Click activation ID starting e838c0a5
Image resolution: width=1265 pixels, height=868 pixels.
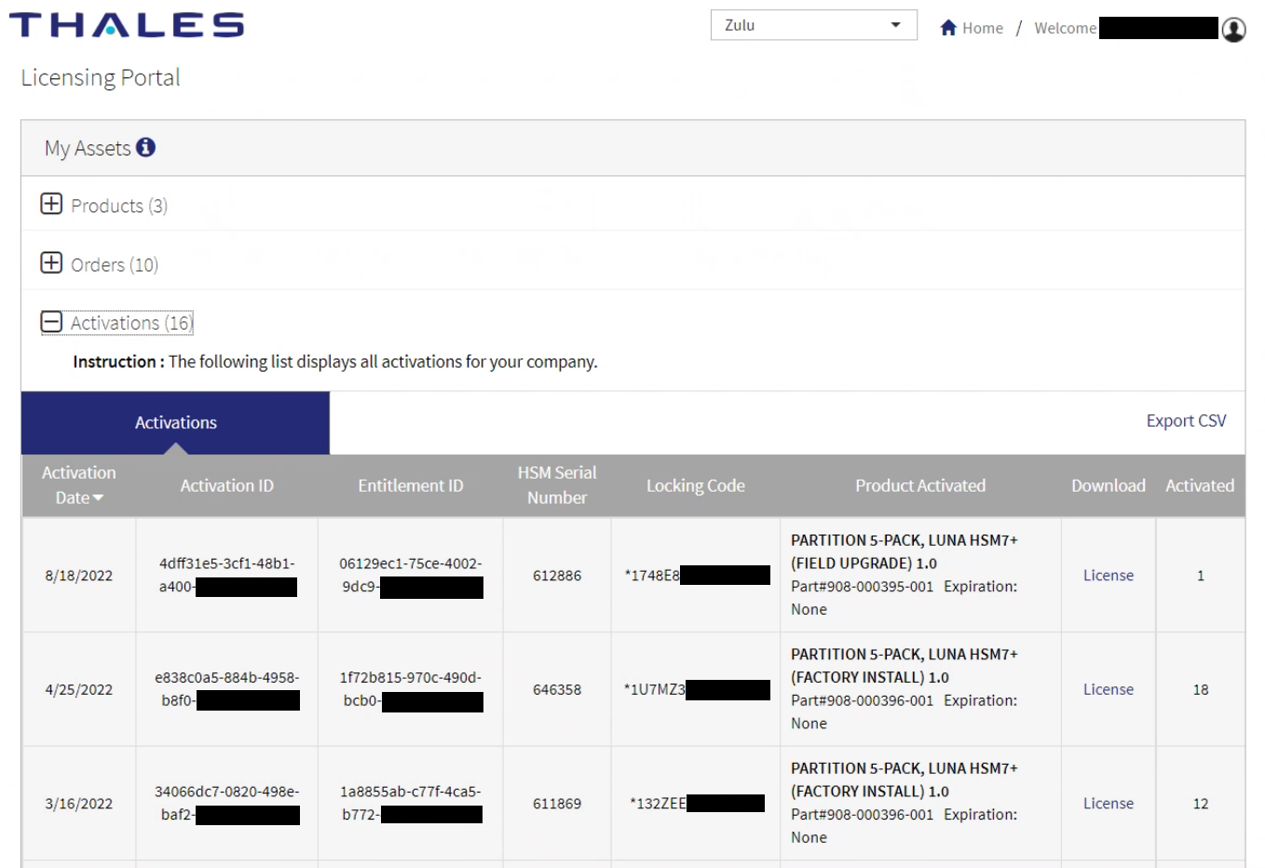pyautogui.click(x=227, y=689)
